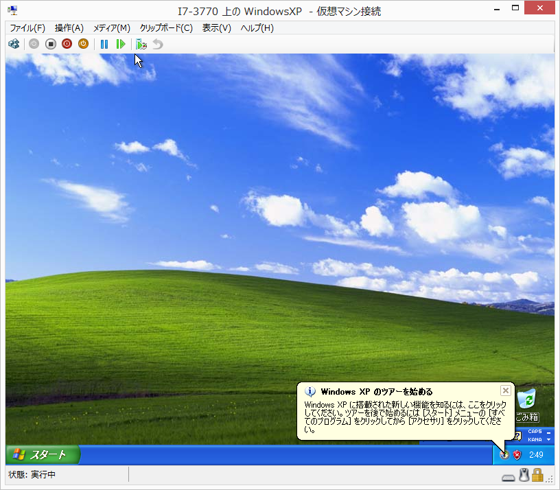Open the ファイル(F) menu
560x490 pixels.
coord(27,28)
